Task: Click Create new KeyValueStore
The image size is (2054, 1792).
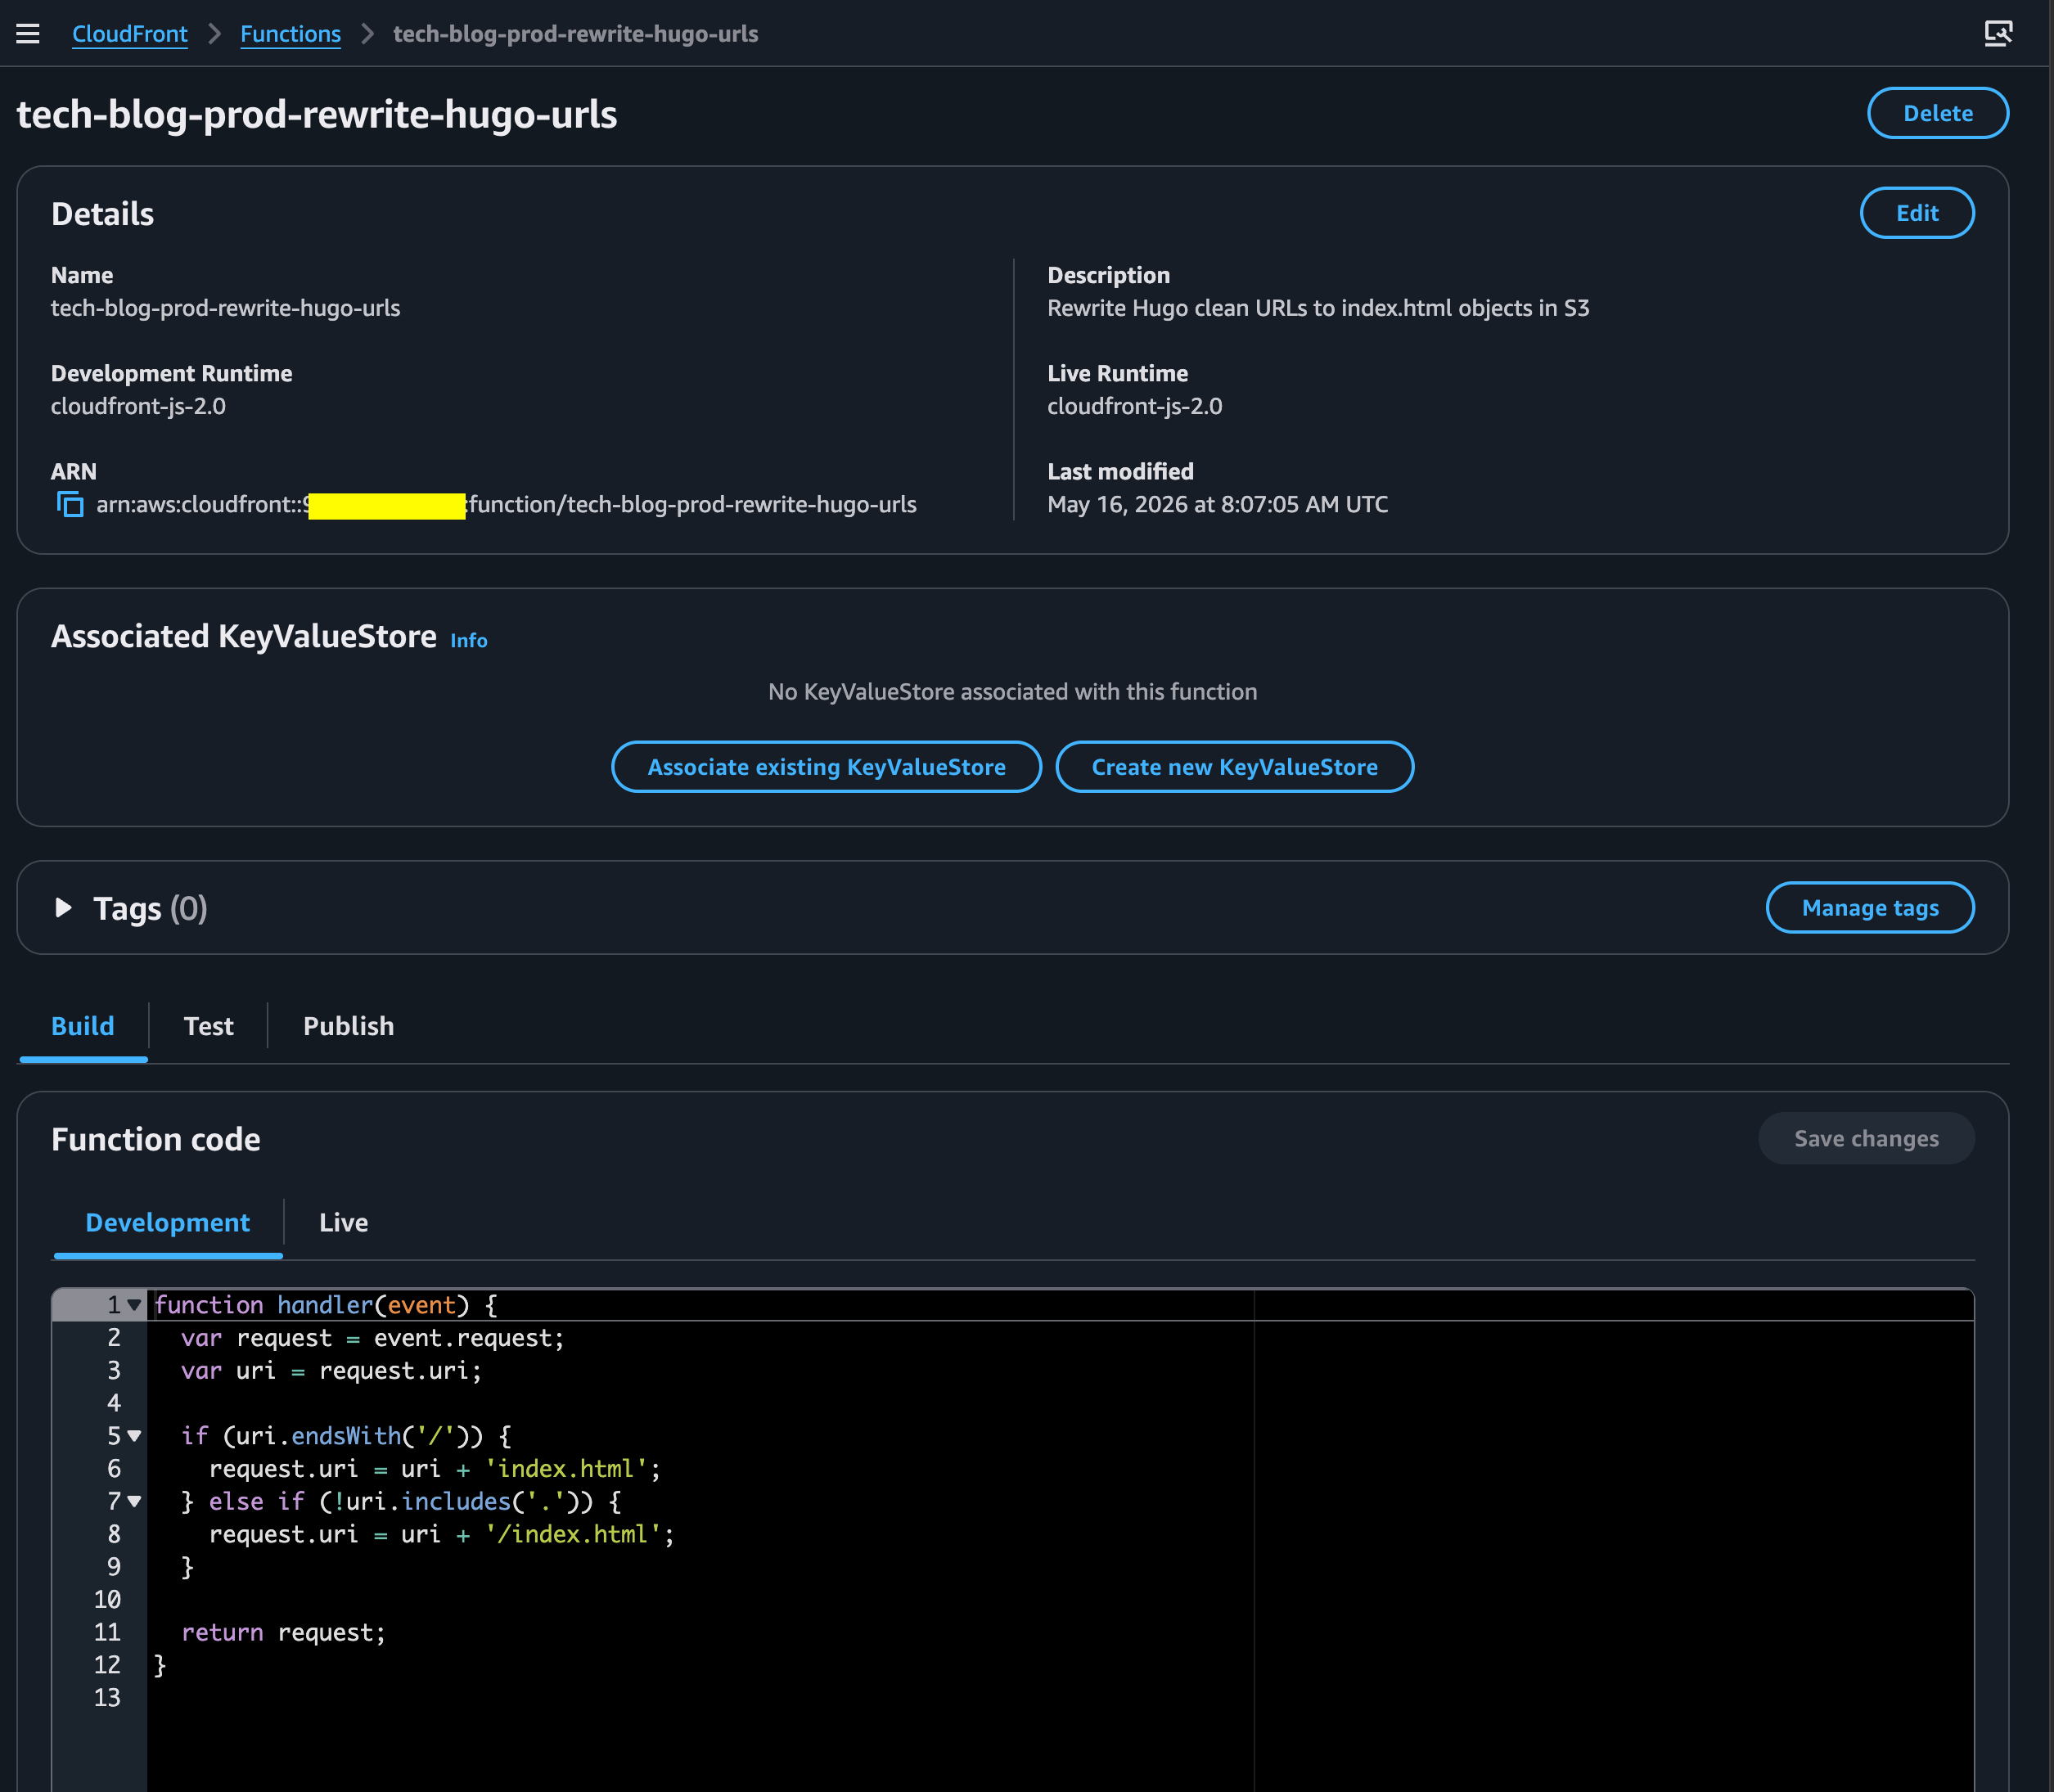Action: [1234, 767]
